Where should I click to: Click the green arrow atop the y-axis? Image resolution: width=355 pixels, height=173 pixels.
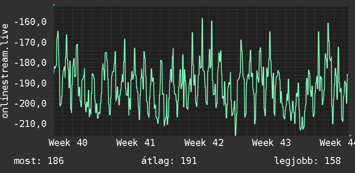pyautogui.click(x=54, y=5)
